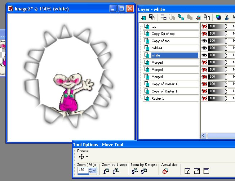Minimize the Image2 window
The width and height of the screenshot is (235, 181).
(x=113, y=9)
